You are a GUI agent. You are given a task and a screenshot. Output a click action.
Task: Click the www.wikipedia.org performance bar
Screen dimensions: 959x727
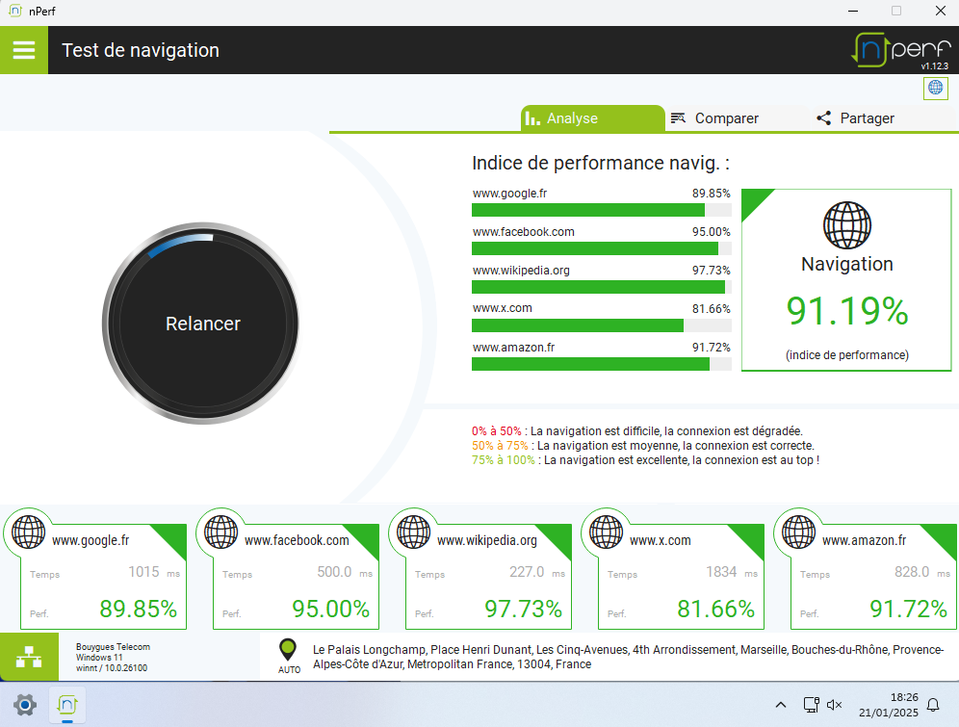(601, 287)
